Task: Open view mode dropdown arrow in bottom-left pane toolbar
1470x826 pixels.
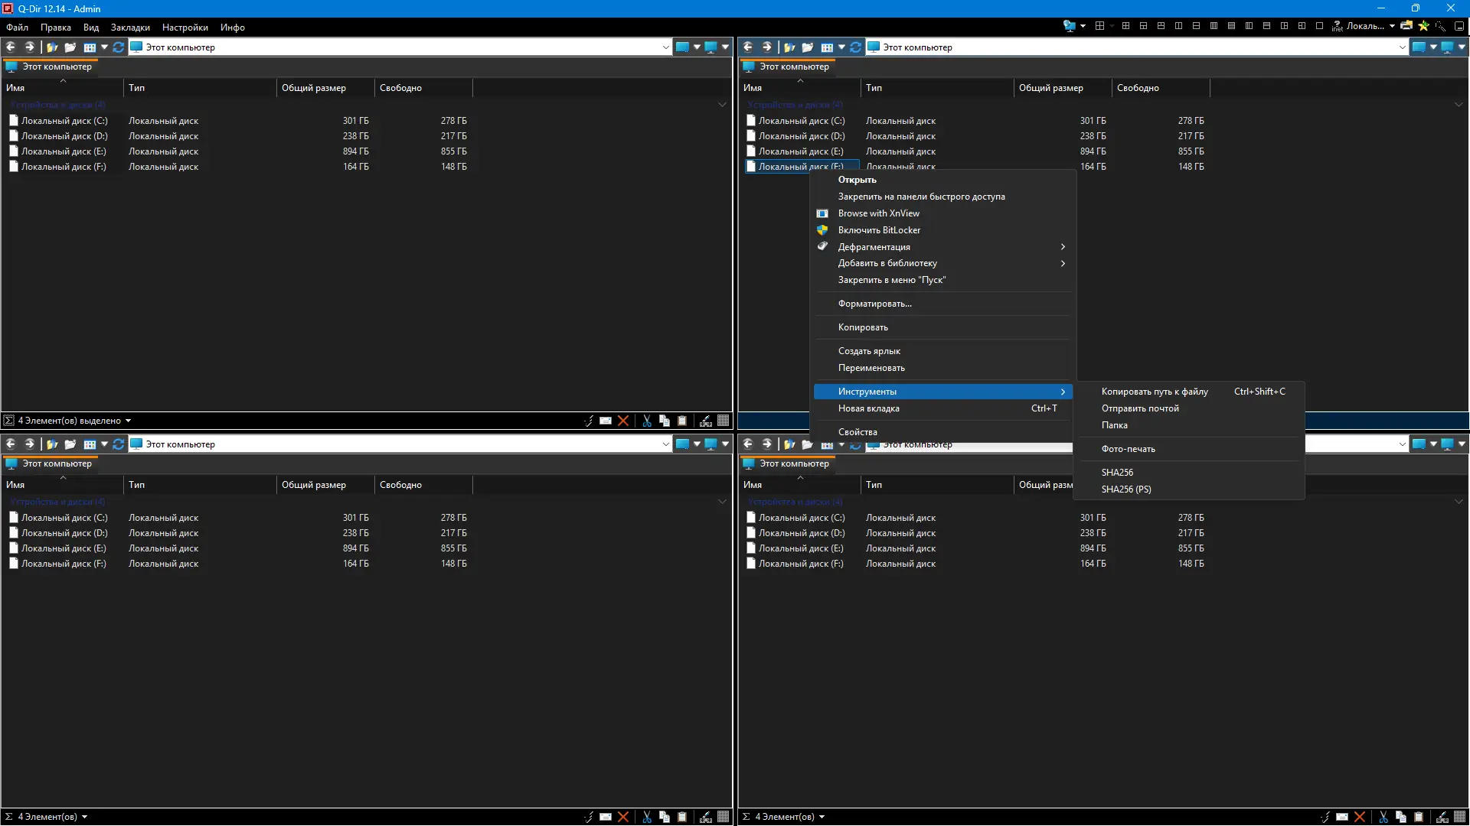Action: (x=104, y=444)
